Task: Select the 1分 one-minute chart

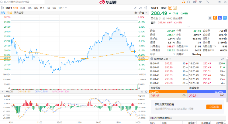Action: point(48,8)
